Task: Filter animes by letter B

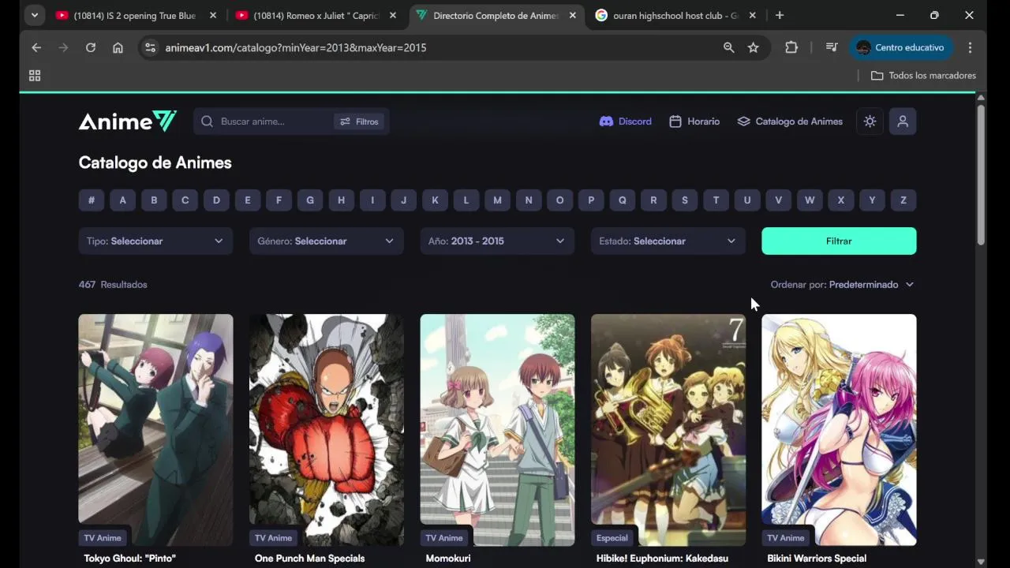Action: (154, 200)
